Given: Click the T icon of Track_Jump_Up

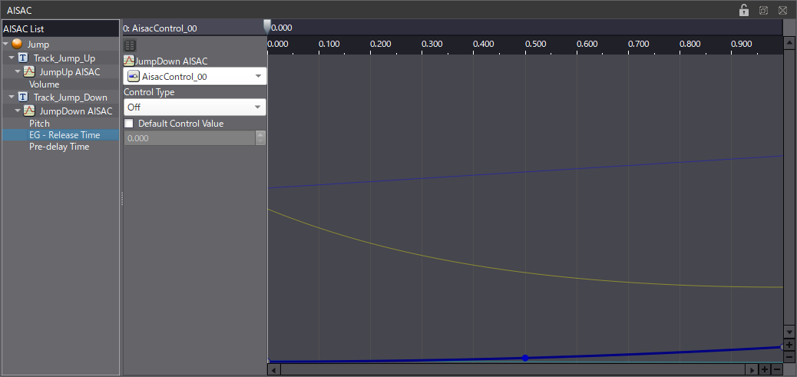Looking at the screenshot, I should click(x=23, y=58).
